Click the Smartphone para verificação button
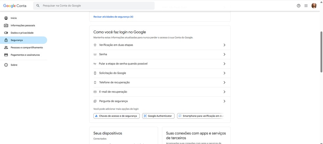 tap(200, 116)
